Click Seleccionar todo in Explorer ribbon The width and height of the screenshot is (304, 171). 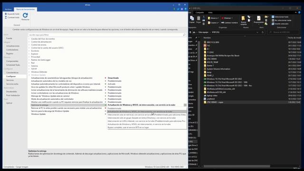(280, 17)
